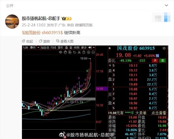The width and height of the screenshot is (174, 139).
Task: Click the 陆 badge next to +5.65%
Action: pos(157,56)
